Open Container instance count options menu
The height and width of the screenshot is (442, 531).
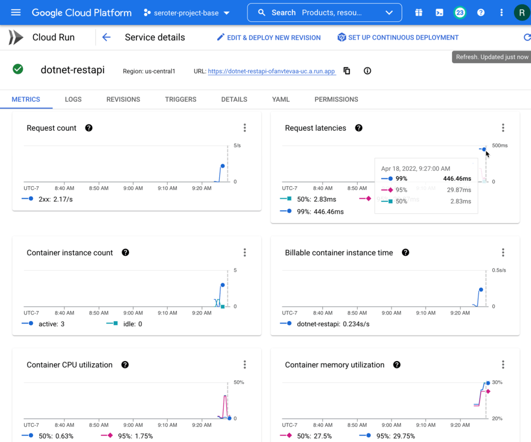click(x=244, y=253)
